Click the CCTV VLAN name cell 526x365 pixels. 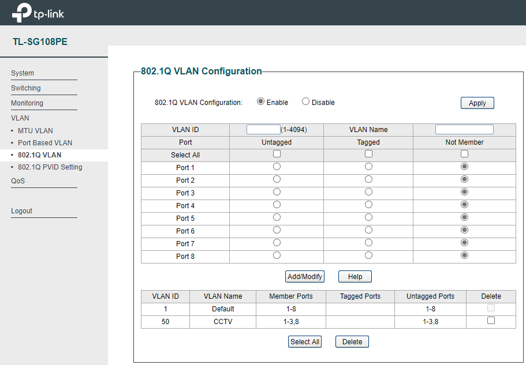(223, 322)
